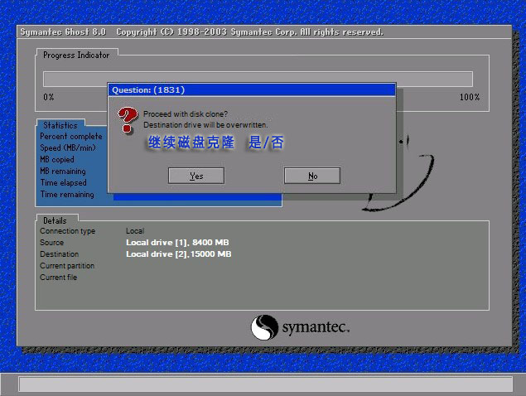
Task: Click the Symantec Ghost 8.0 title text
Action: tap(64, 31)
